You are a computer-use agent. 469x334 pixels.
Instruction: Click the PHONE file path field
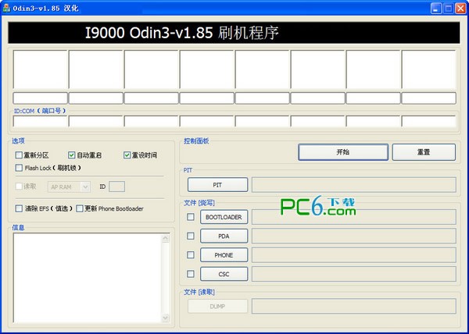tap(354, 255)
